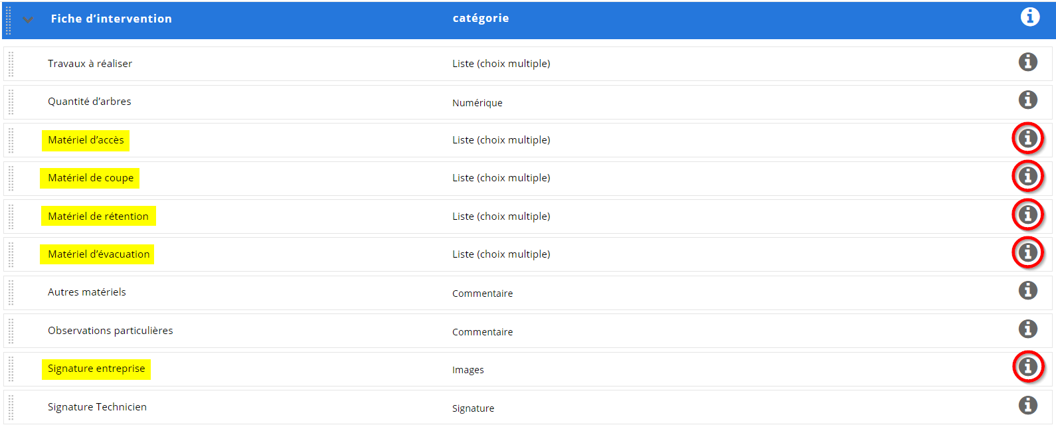1056x429 pixels.
Task: Click info icon on Matériel de coupe row
Action: [1028, 176]
